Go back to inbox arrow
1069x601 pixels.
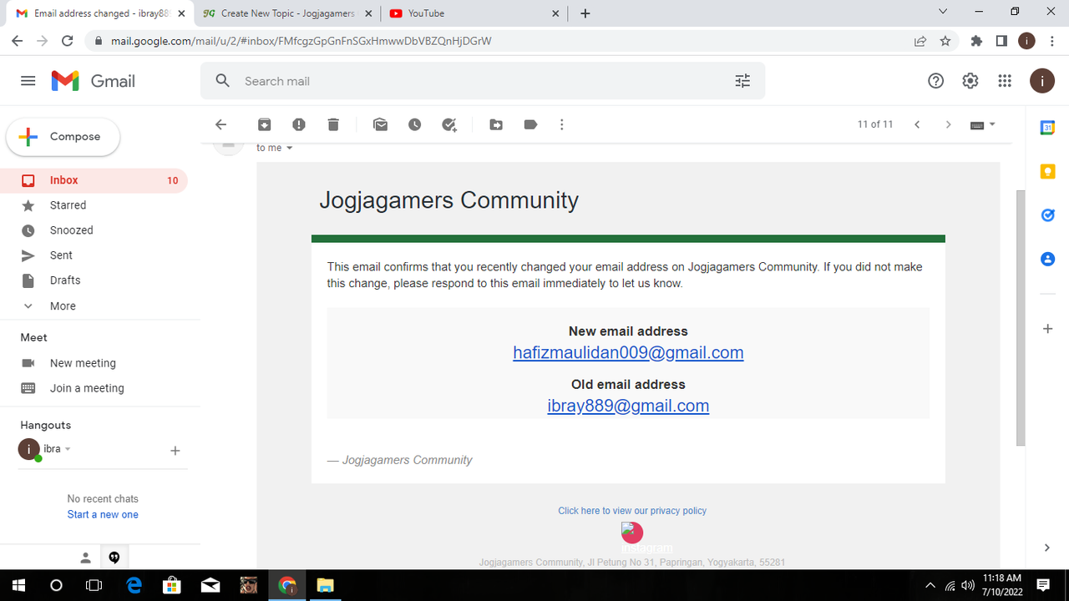pos(220,124)
